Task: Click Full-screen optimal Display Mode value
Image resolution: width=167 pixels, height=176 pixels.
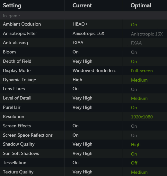Action: point(142,71)
